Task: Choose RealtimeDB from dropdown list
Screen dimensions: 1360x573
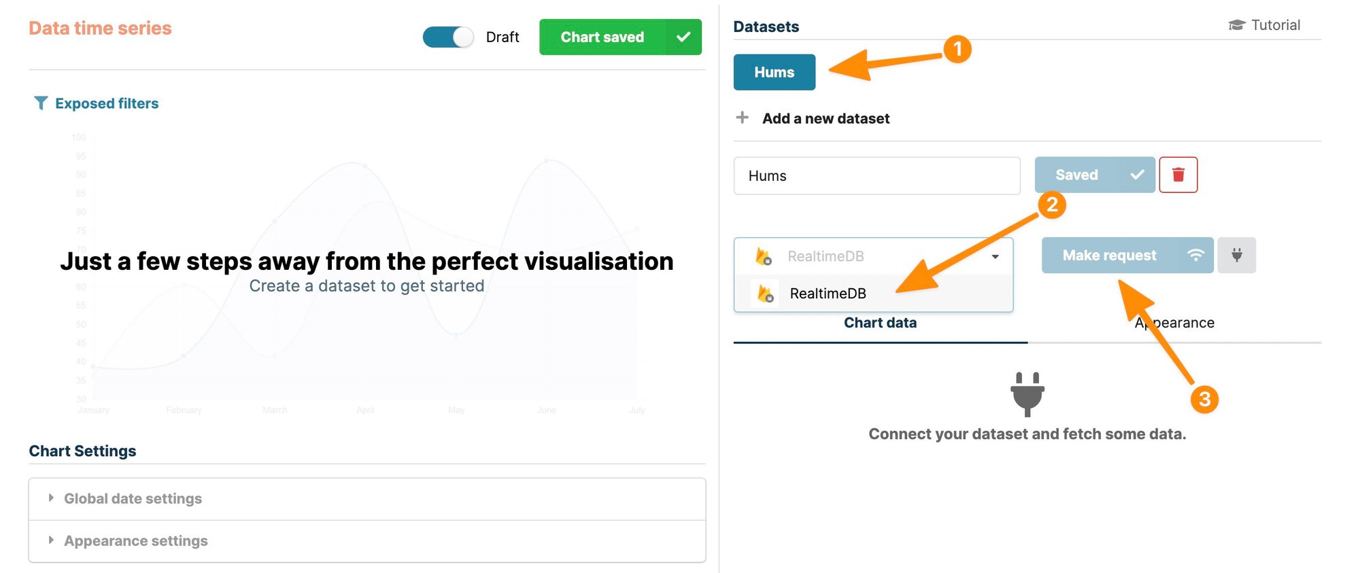Action: point(828,294)
